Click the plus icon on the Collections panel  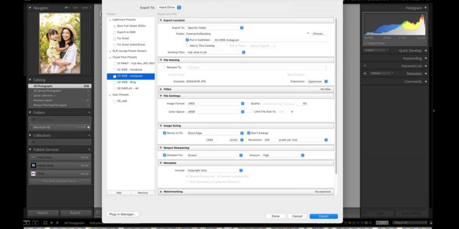click(x=88, y=135)
